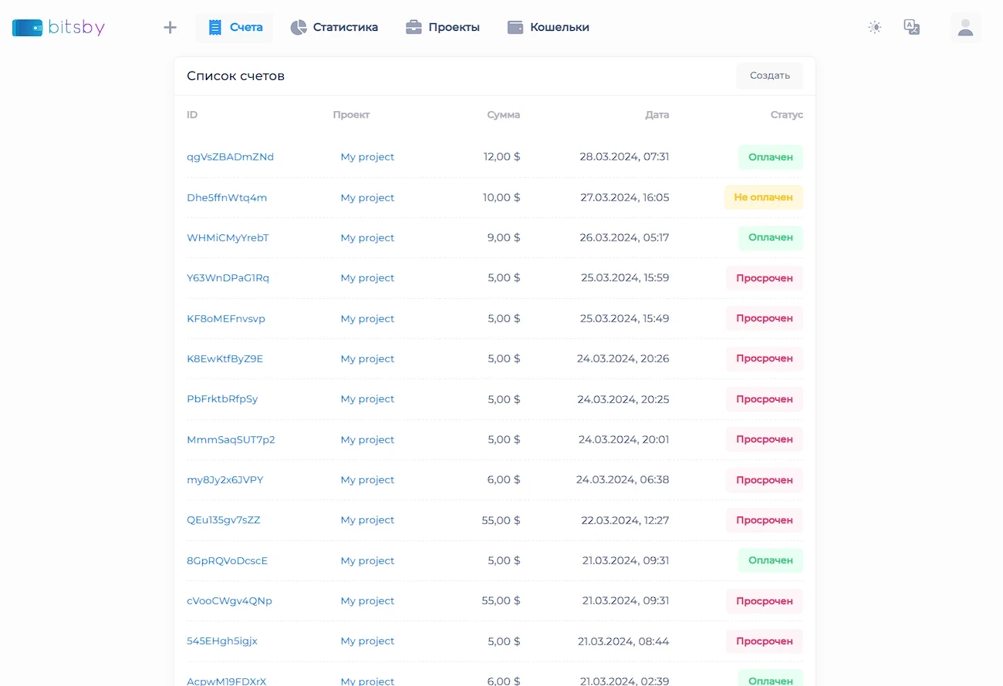Viewport: 1003px width, 686px height.
Task: Open invoice Dhe5ffnWtq4m
Action: click(227, 197)
